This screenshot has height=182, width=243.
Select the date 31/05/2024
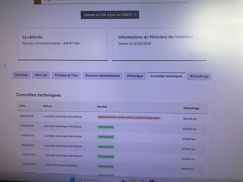pyautogui.click(x=27, y=126)
